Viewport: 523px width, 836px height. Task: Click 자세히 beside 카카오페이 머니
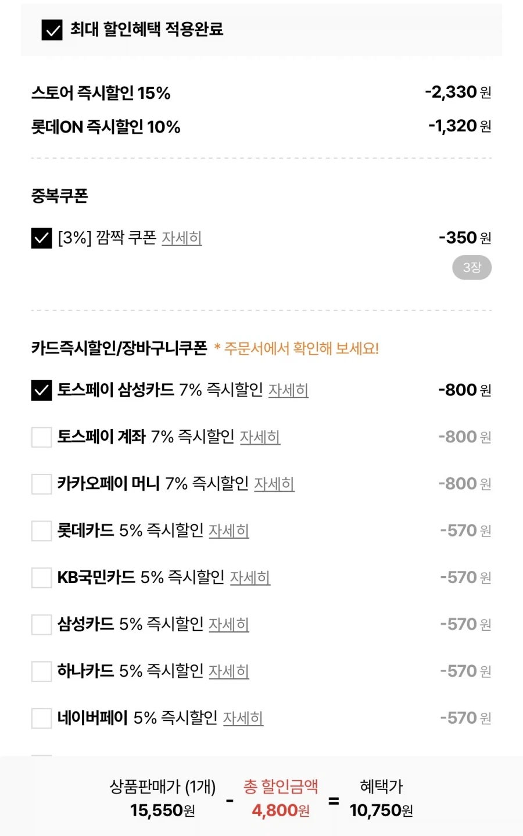pos(274,484)
